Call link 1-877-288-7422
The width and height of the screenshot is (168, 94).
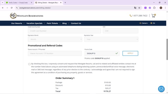point(140,16)
